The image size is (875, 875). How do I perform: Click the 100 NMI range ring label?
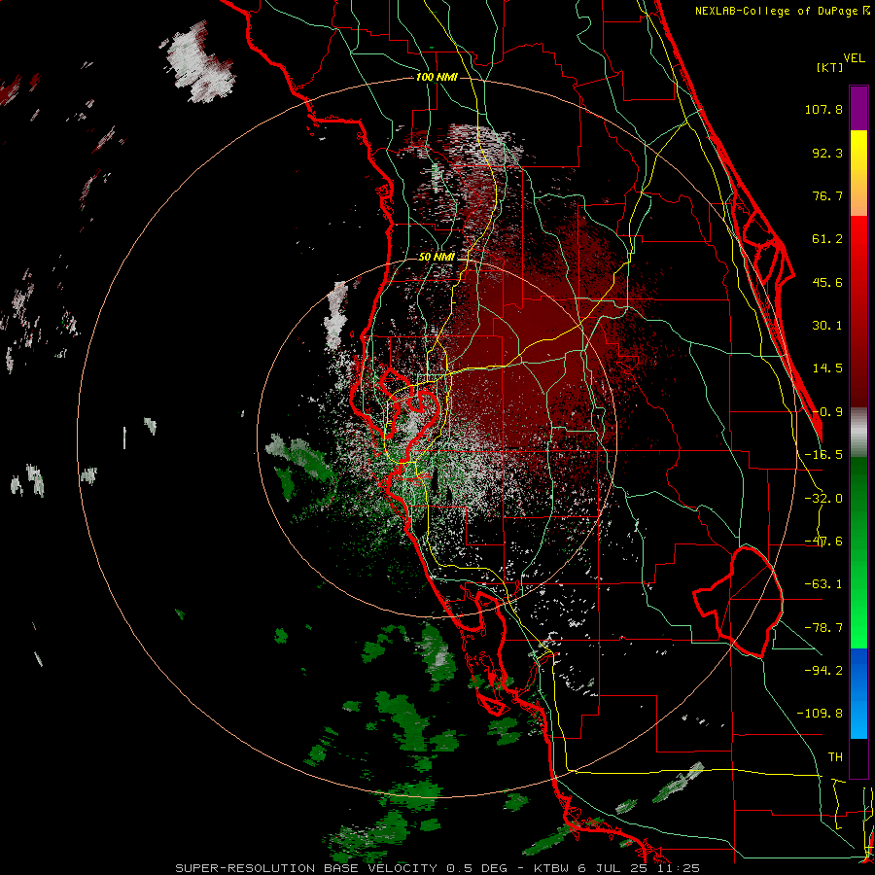(437, 77)
